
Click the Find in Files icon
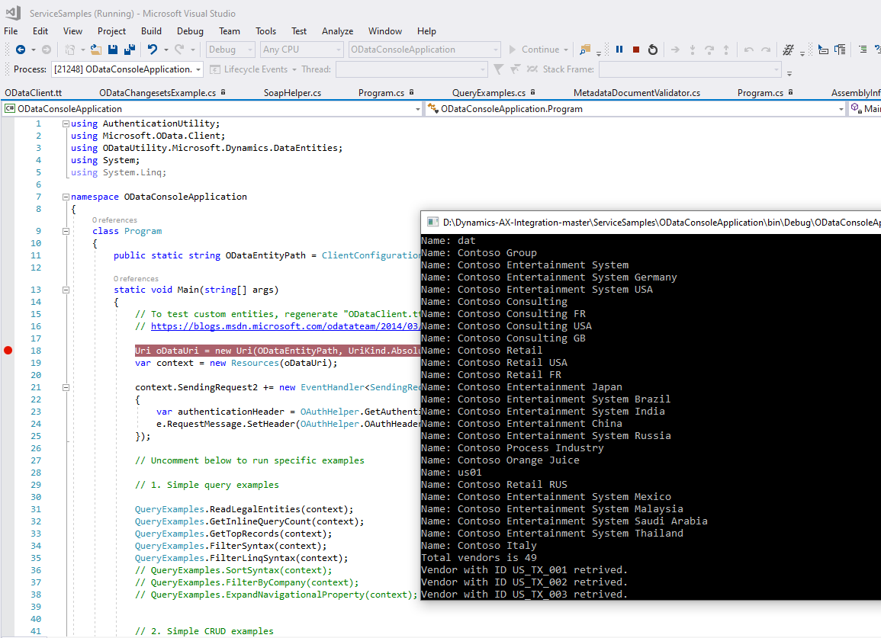tap(585, 50)
